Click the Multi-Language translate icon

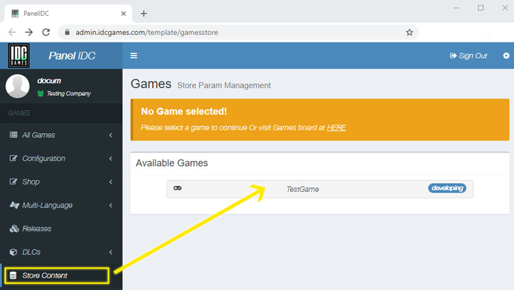pos(14,205)
